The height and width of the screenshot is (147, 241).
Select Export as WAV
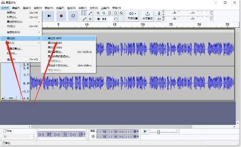tap(69, 43)
